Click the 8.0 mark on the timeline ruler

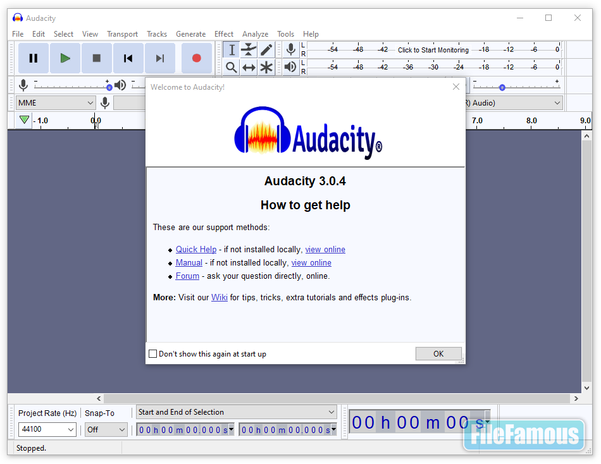[x=531, y=120]
